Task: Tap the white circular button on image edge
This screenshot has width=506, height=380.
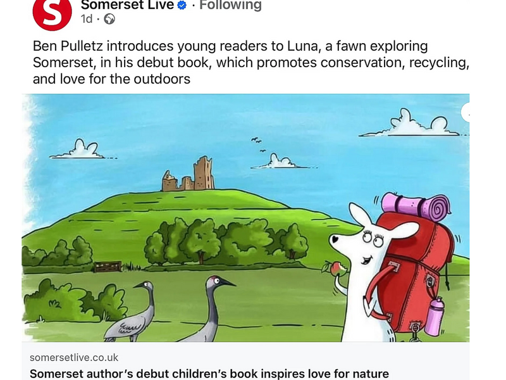Action: tap(466, 113)
